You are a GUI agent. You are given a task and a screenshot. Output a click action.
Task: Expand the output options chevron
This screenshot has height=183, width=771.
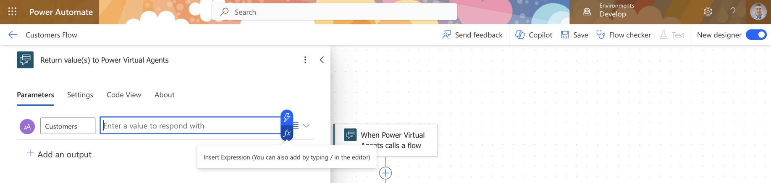pos(307,125)
